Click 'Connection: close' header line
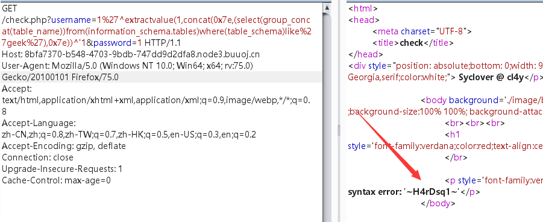The height and width of the screenshot is (222, 543). (x=38, y=157)
